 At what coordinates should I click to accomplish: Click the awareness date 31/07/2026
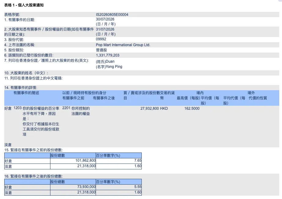click(105, 29)
